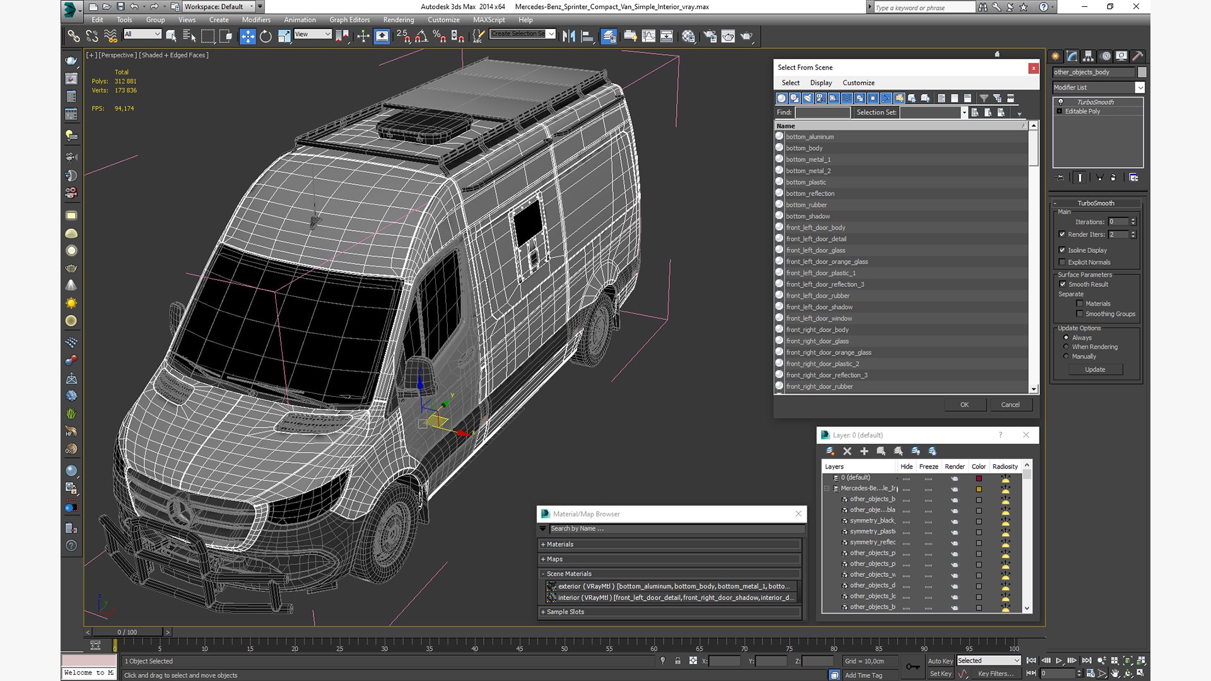Viewport: 1211px width, 681px height.
Task: Open the selection filter All dropdown
Action: [x=143, y=34]
